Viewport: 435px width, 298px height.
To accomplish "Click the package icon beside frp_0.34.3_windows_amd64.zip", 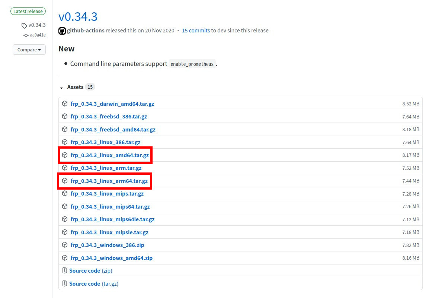I will pos(65,258).
